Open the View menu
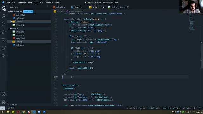Viewport: 203px width, 114px height. click(x=30, y=2)
